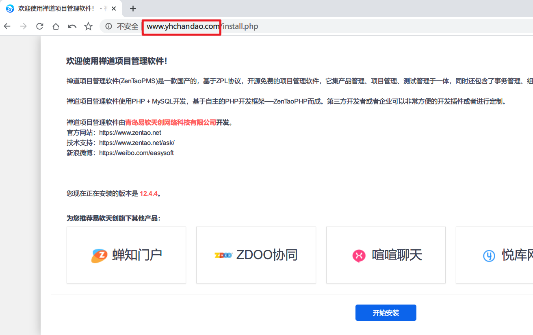Click the site info icon before 不安全
Image resolution: width=533 pixels, height=335 pixels.
108,26
